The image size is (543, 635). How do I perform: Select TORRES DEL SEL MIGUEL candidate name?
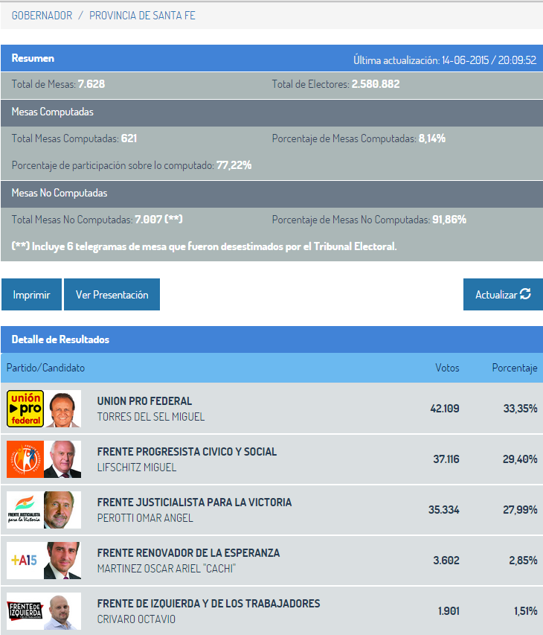click(151, 417)
